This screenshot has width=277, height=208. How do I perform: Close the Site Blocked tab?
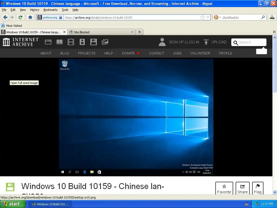tap(132, 32)
